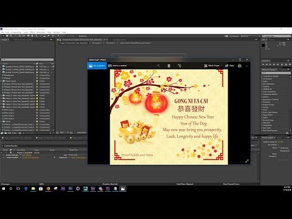Select the Brush tool

pos(41,36)
